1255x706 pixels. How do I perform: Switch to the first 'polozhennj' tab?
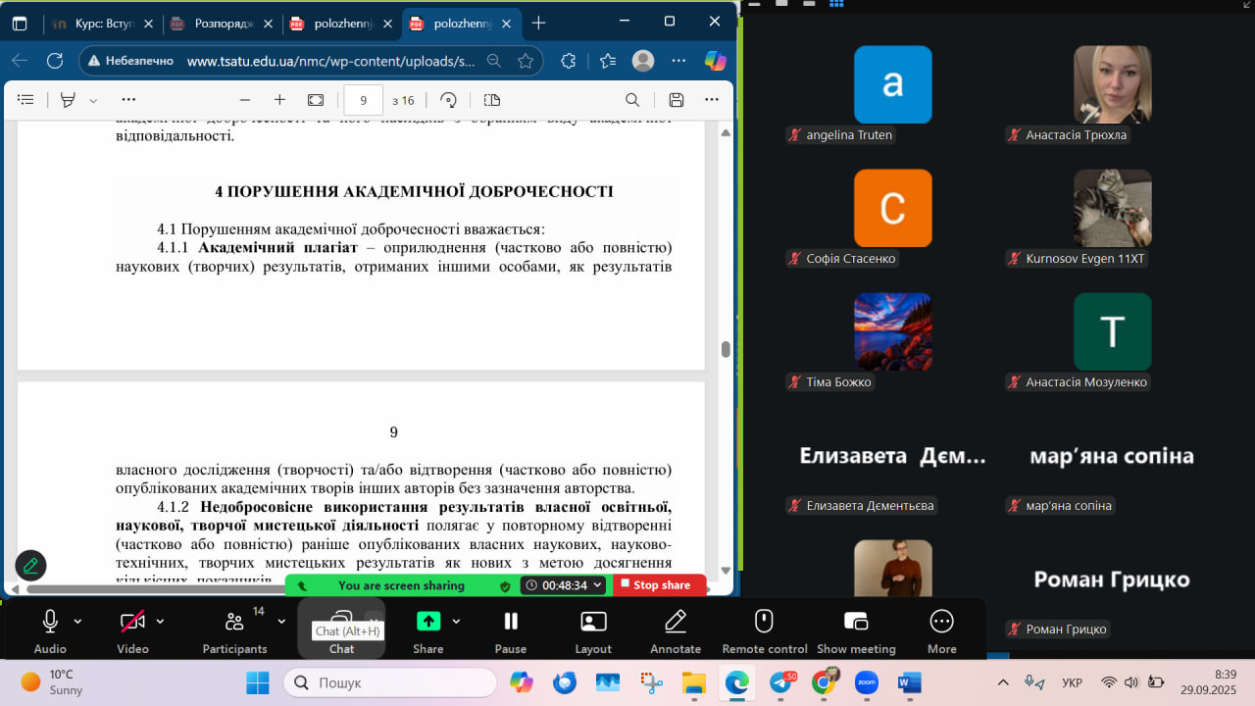point(341,24)
